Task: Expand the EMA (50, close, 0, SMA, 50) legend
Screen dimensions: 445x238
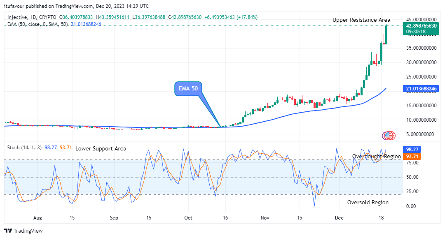Action: pos(37,24)
